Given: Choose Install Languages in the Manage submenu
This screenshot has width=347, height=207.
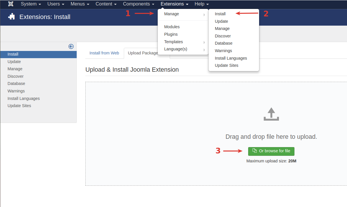Looking at the screenshot, I should point(234,58).
